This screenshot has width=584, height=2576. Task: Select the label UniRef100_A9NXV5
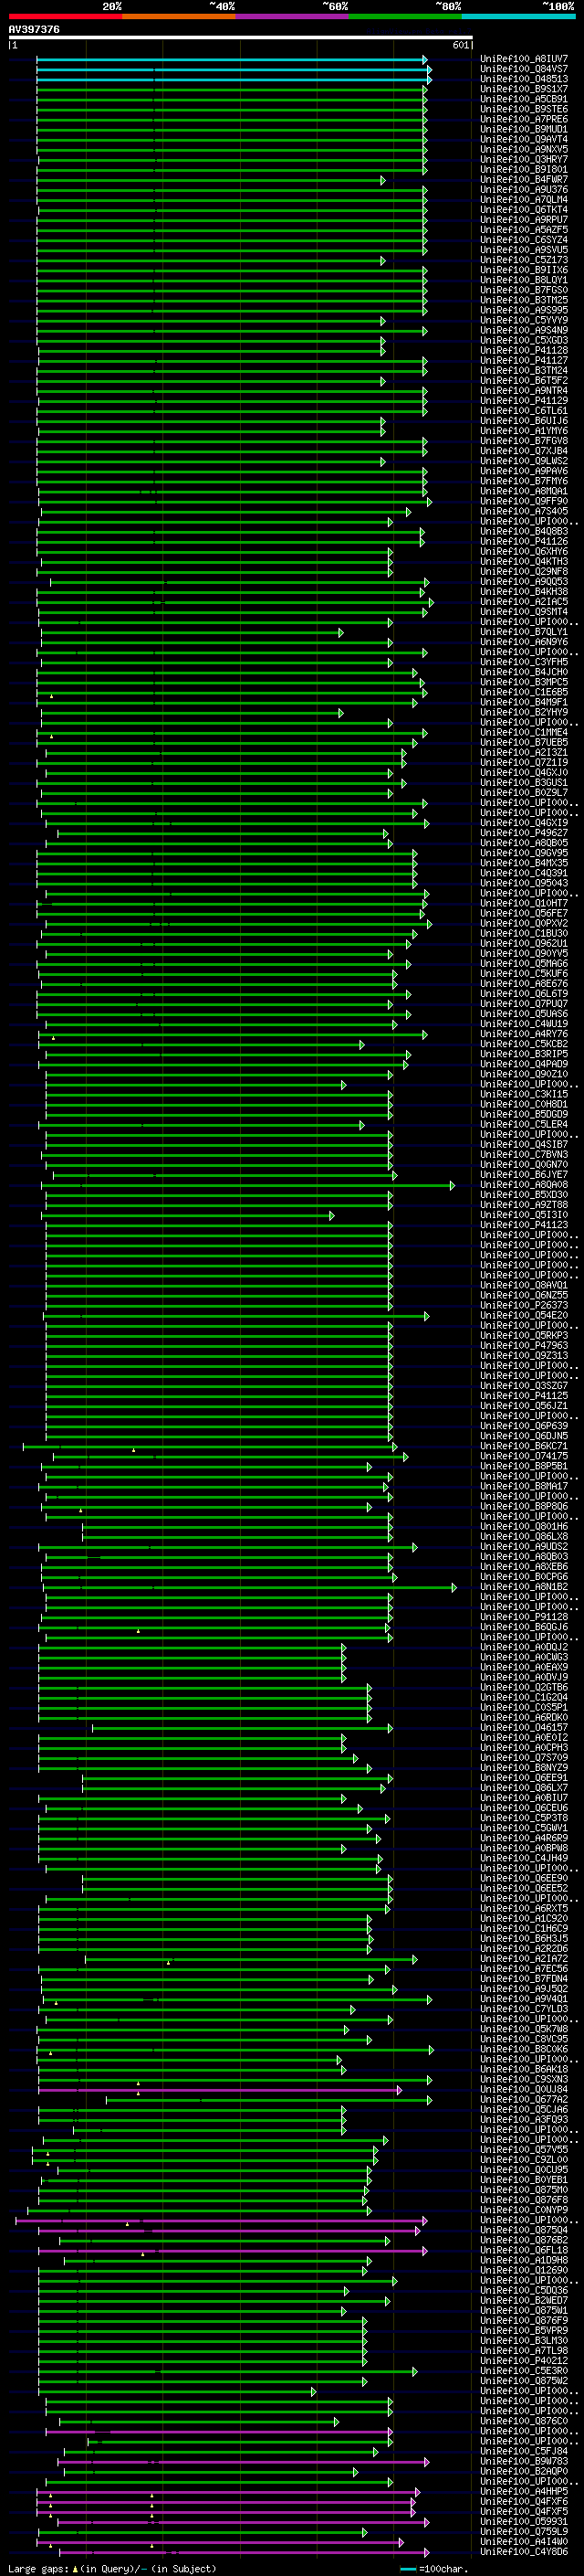tap(524, 149)
